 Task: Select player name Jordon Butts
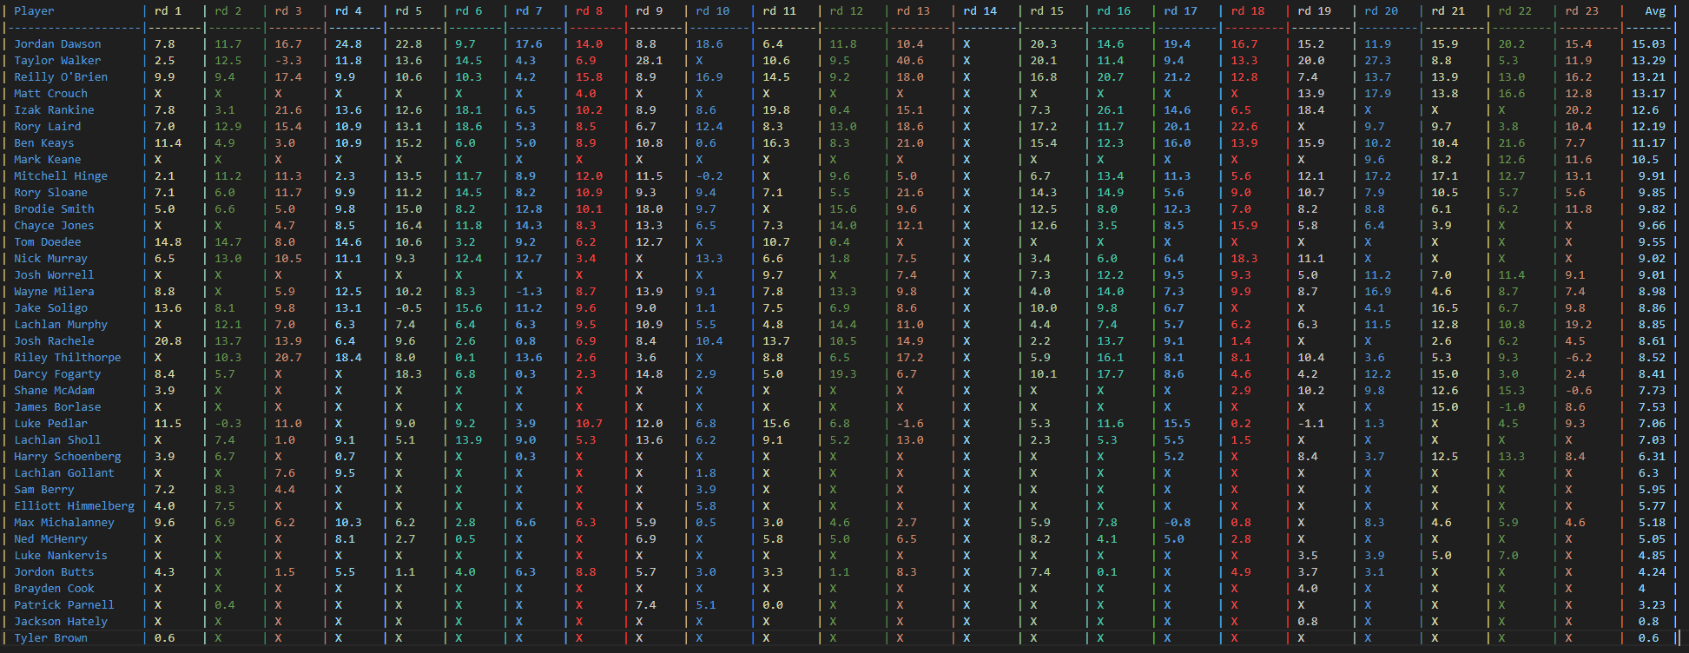pyautogui.click(x=54, y=572)
